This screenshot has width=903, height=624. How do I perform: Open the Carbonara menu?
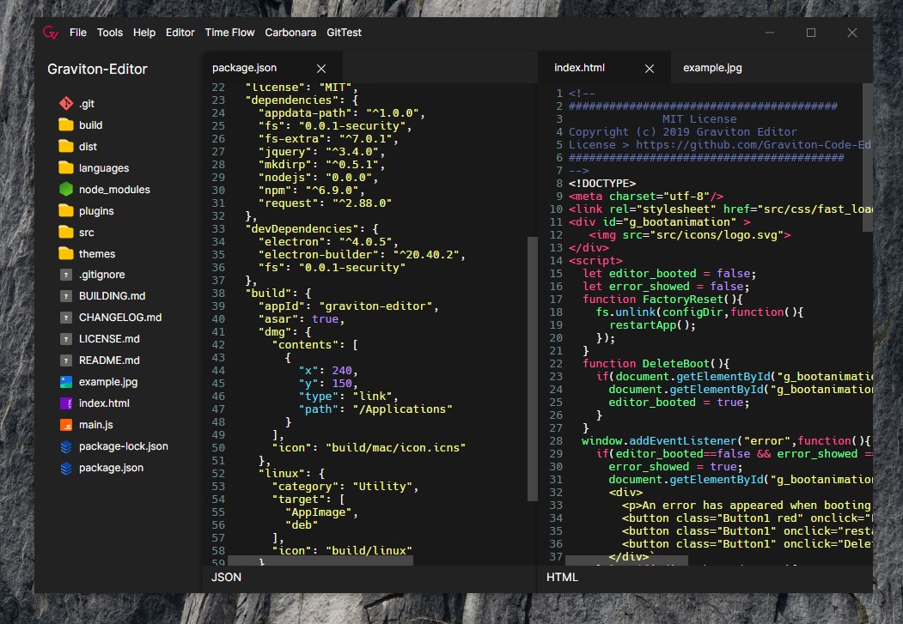coord(290,33)
